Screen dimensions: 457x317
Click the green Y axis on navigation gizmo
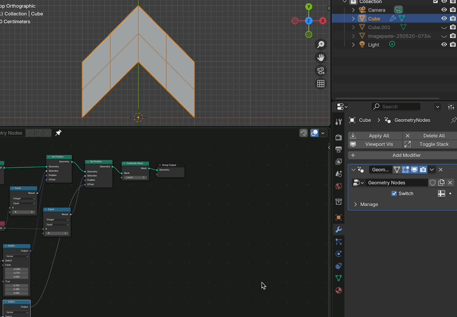309,7
